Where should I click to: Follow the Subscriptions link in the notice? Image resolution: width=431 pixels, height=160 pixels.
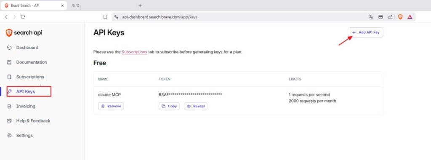[134, 52]
